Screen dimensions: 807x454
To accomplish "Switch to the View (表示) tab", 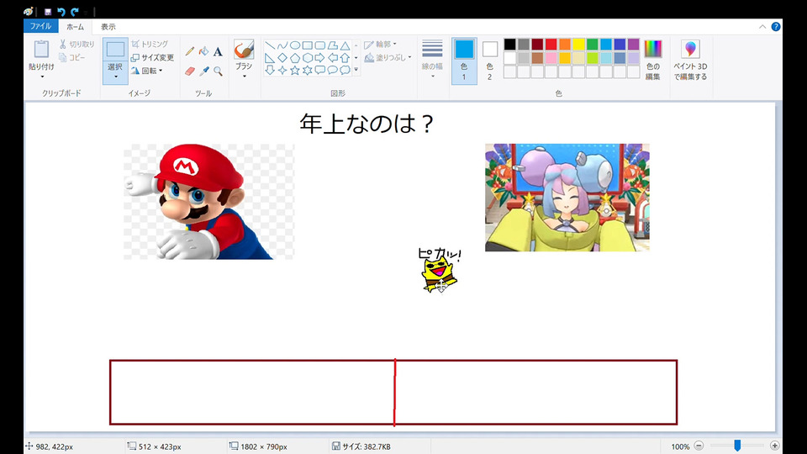I will pyautogui.click(x=108, y=27).
